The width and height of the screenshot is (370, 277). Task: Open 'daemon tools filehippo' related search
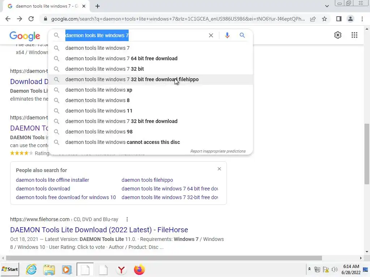147,180
